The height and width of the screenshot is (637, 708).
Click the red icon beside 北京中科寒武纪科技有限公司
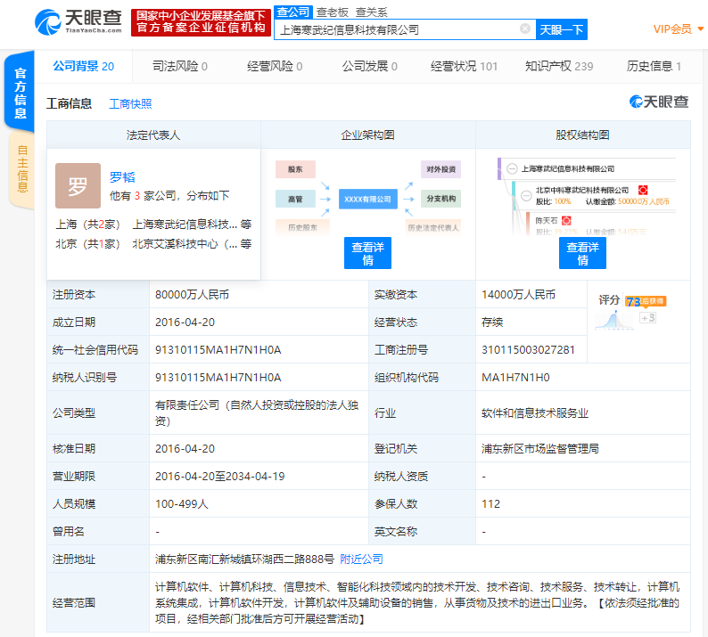click(x=643, y=191)
